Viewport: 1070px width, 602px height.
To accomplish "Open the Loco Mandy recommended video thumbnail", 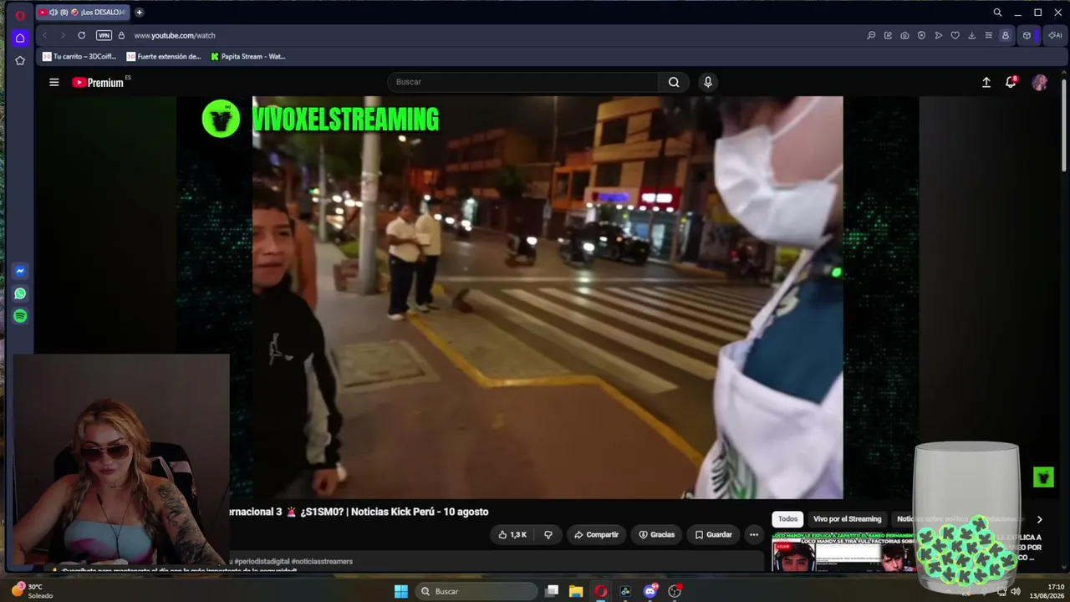I will [x=843, y=552].
